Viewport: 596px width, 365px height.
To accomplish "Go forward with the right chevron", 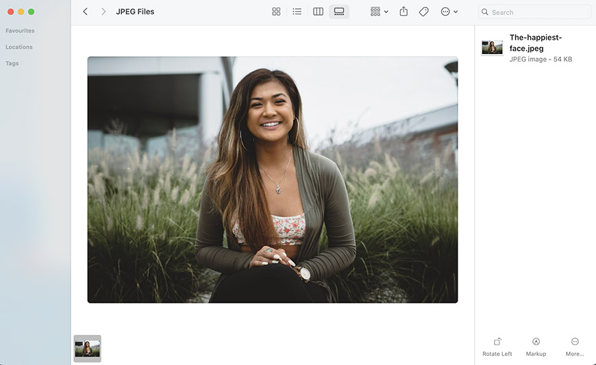I will (x=103, y=12).
